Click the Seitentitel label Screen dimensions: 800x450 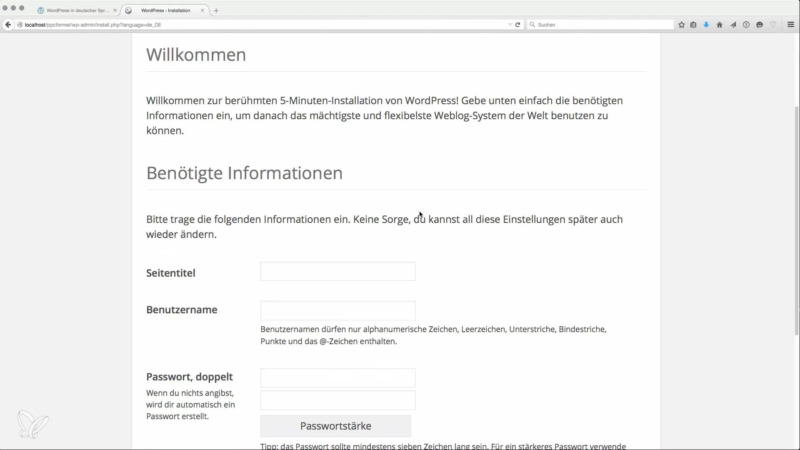click(x=171, y=273)
